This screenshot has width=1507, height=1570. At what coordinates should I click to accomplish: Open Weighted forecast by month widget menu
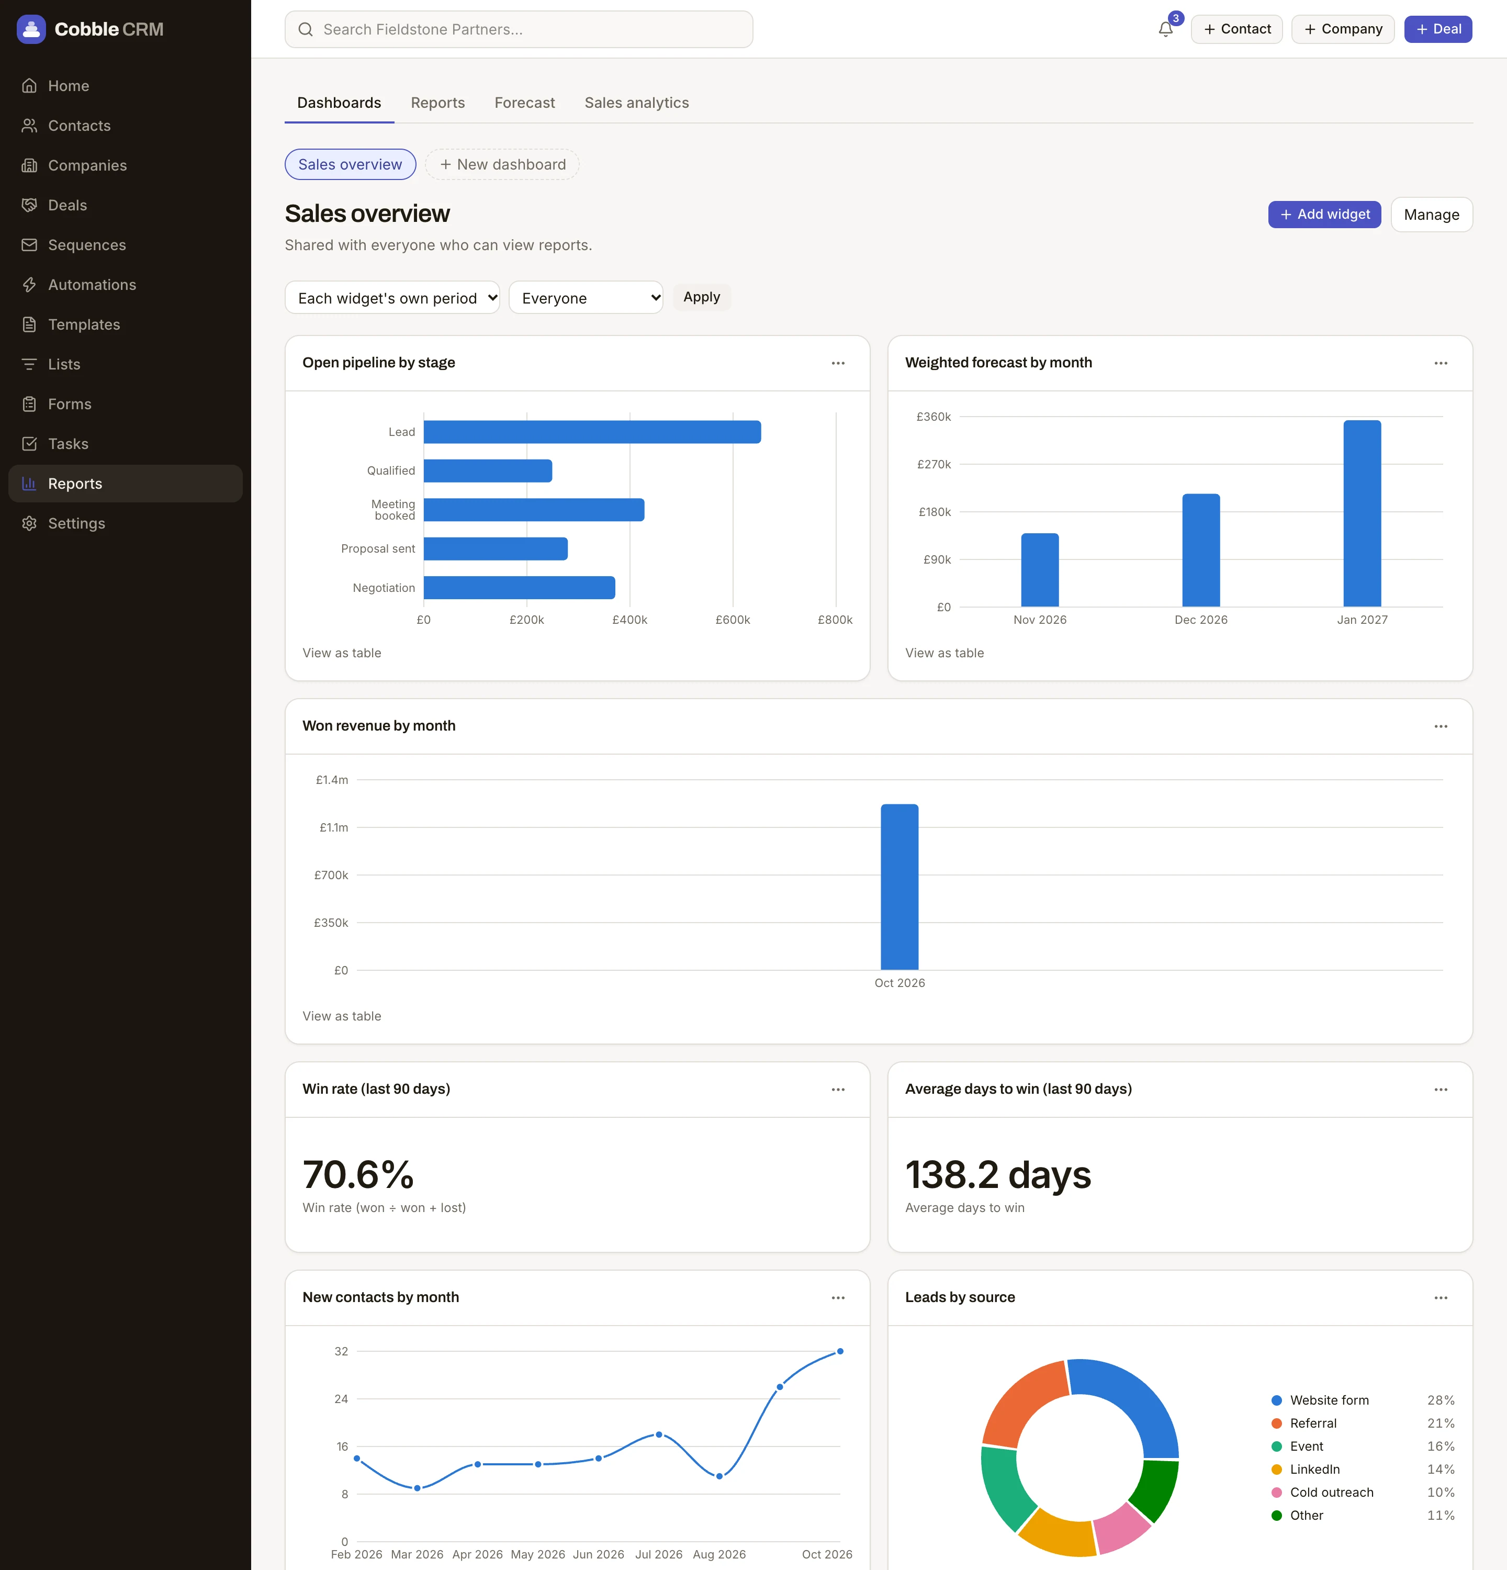(1441, 363)
